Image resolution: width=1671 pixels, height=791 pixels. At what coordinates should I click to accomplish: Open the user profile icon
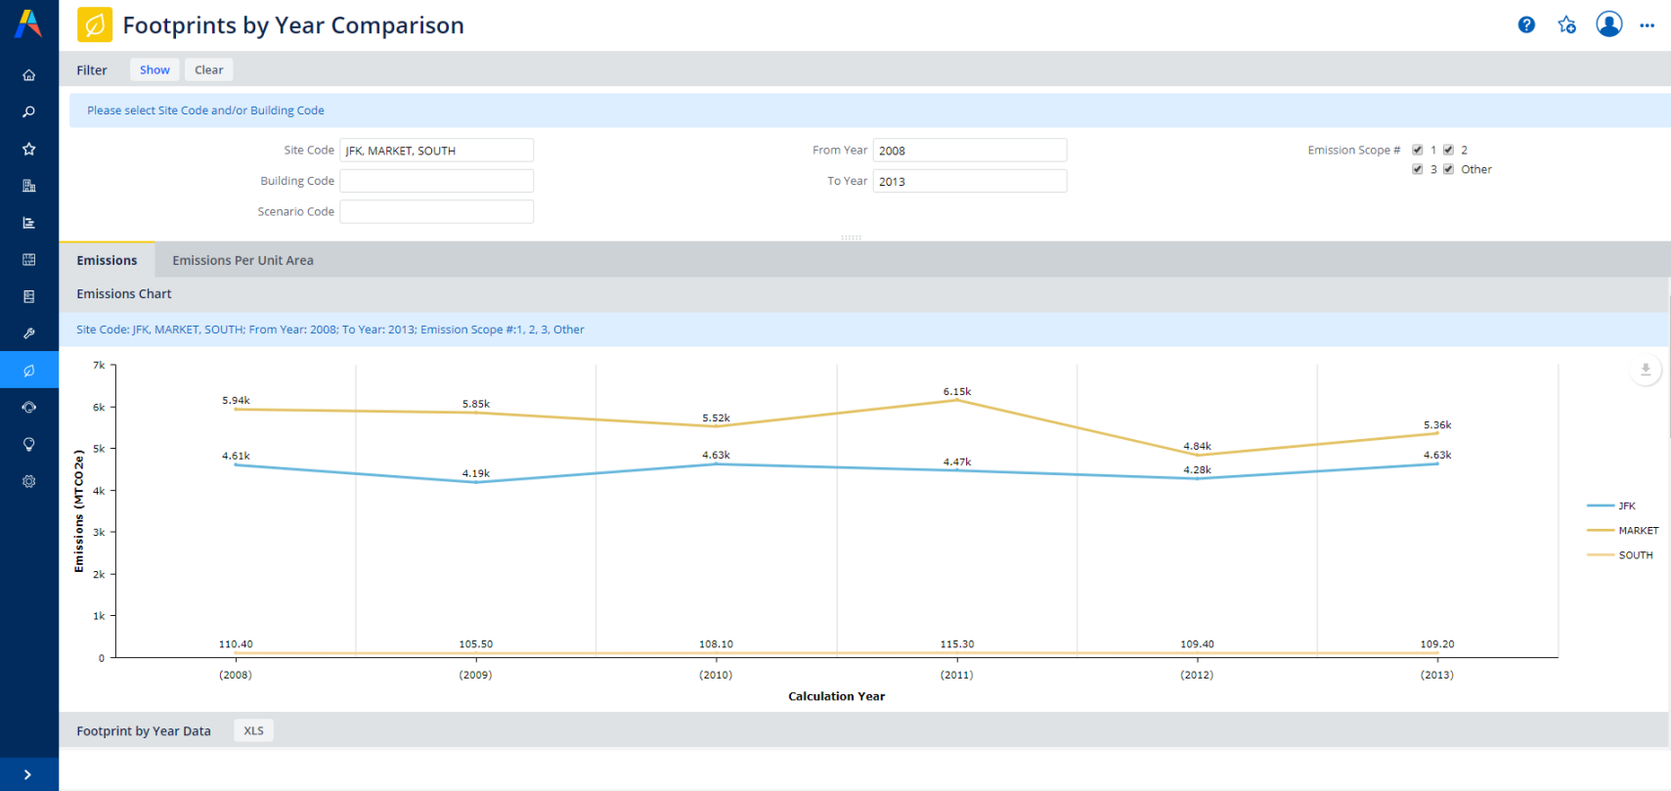1608,24
